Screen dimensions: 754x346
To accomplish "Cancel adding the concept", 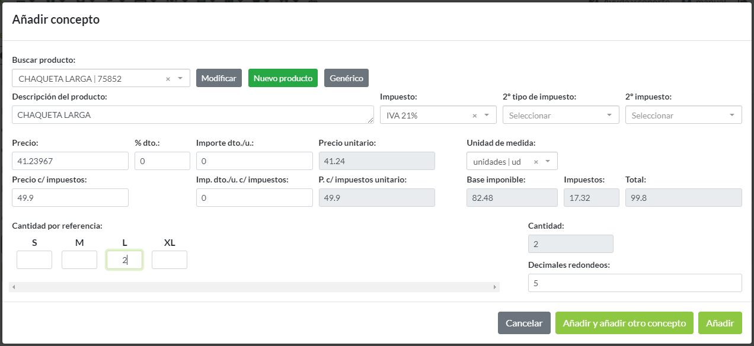I will 523,323.
